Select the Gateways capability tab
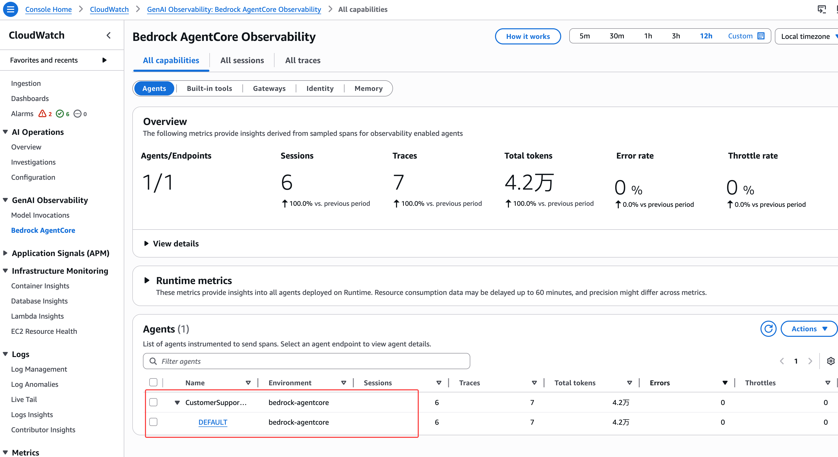Image resolution: width=838 pixels, height=457 pixels. [269, 88]
